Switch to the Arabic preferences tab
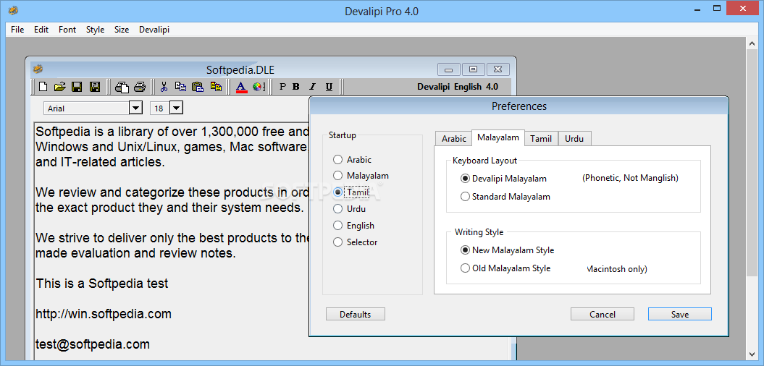 coord(453,139)
